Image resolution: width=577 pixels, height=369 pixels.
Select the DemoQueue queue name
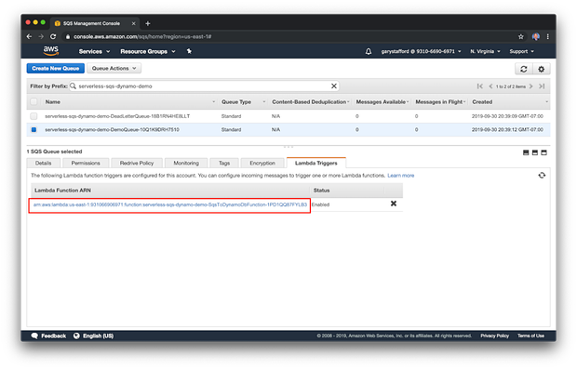pos(113,130)
